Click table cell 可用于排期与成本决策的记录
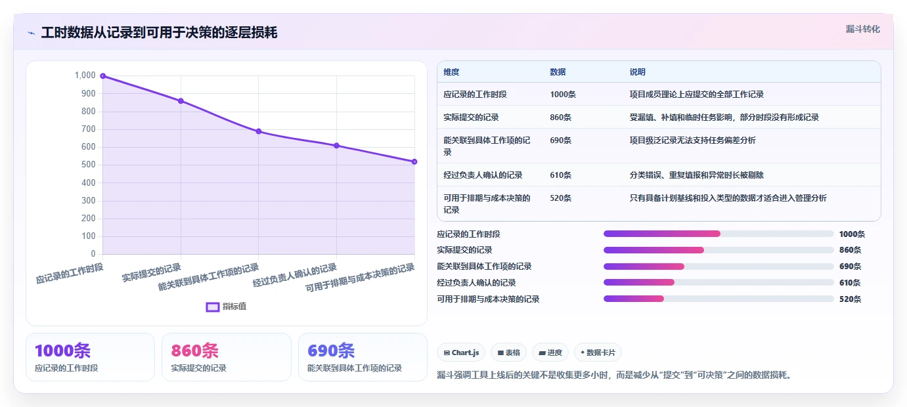 coord(487,204)
